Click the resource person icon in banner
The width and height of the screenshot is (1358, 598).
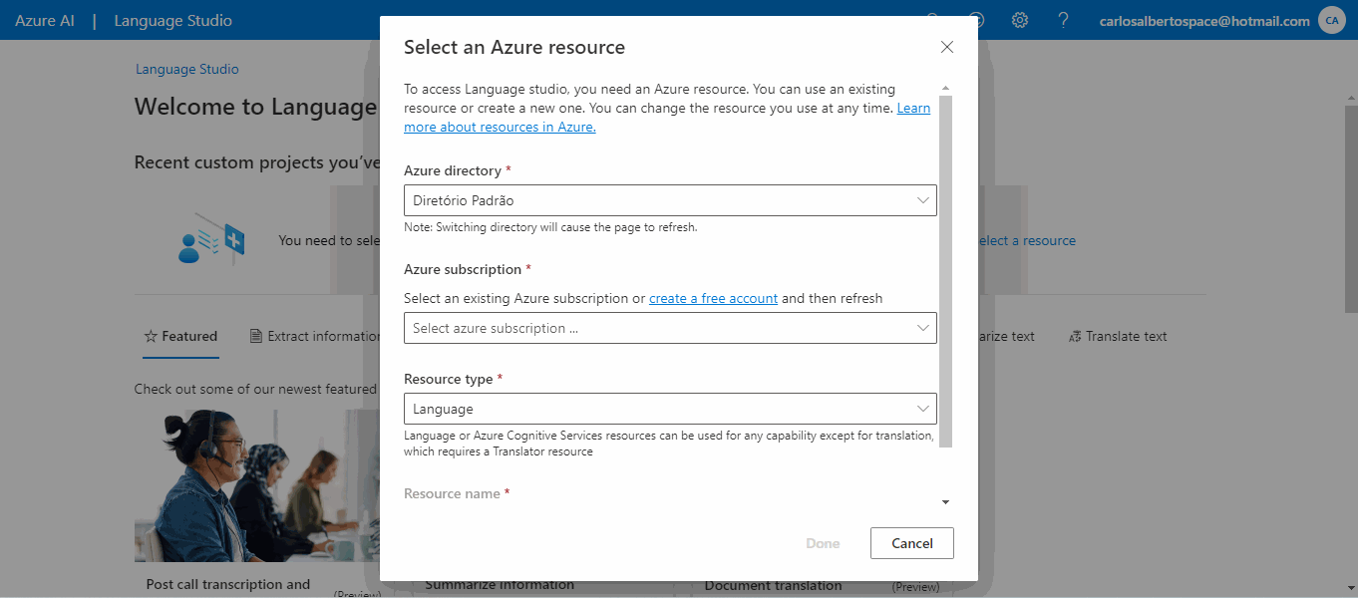pos(210,240)
